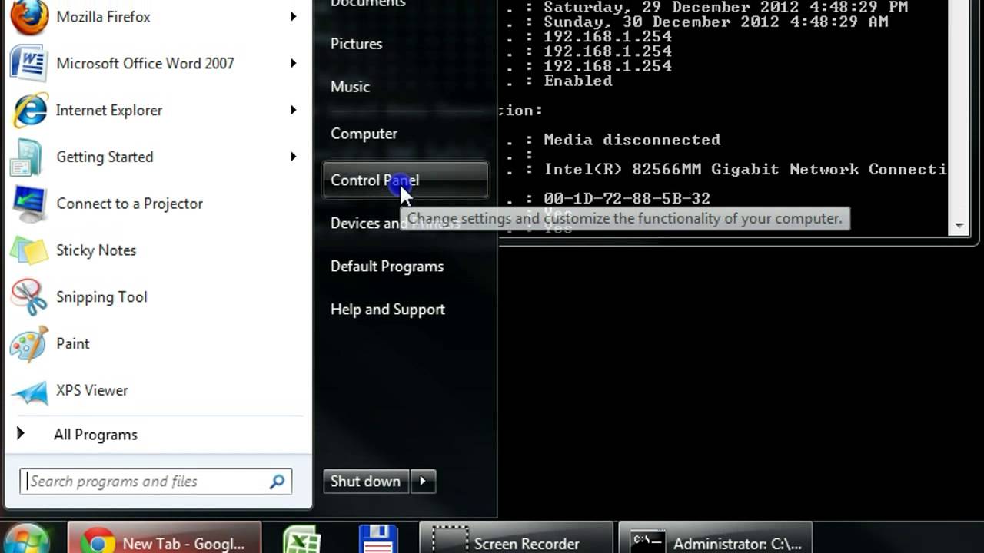Viewport: 984px width, 553px height.
Task: Open the Excel taskbar icon
Action: [301, 540]
